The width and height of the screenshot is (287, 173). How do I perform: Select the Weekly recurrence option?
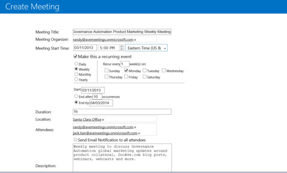[76, 69]
